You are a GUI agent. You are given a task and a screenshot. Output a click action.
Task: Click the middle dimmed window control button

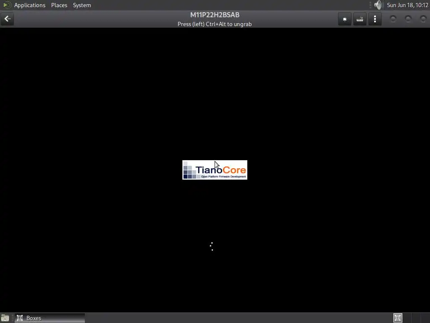click(408, 19)
